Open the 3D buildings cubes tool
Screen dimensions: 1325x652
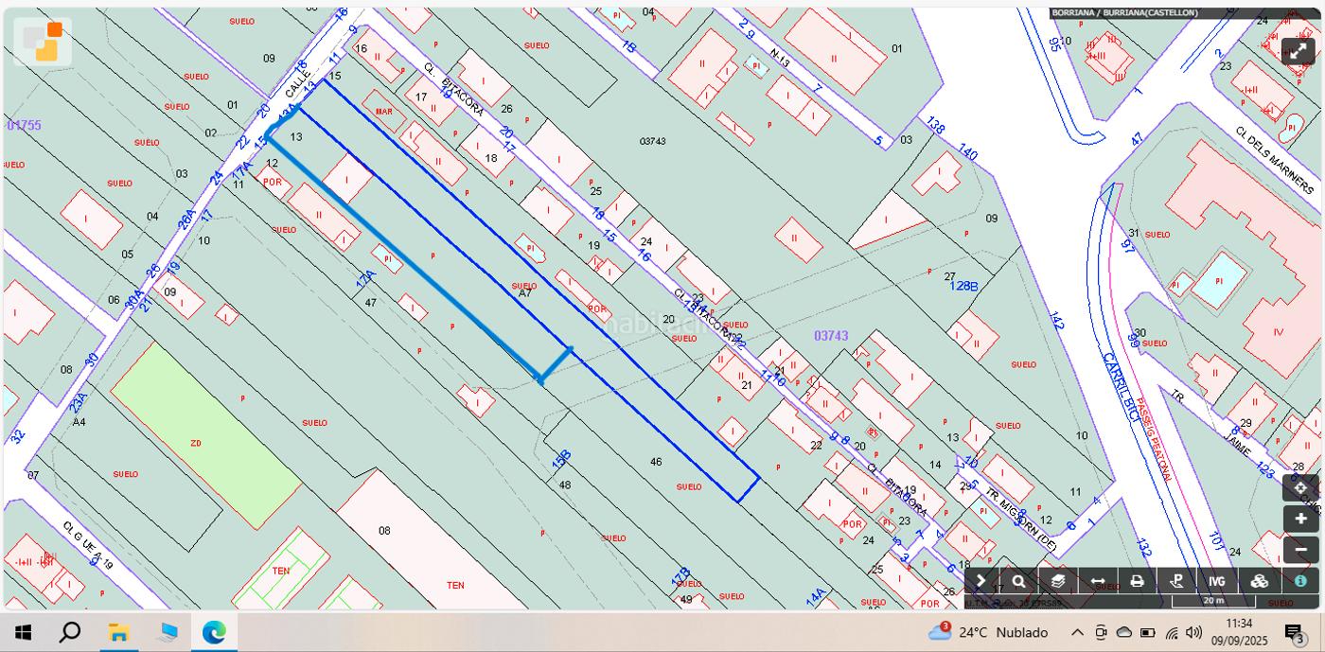point(1259,581)
